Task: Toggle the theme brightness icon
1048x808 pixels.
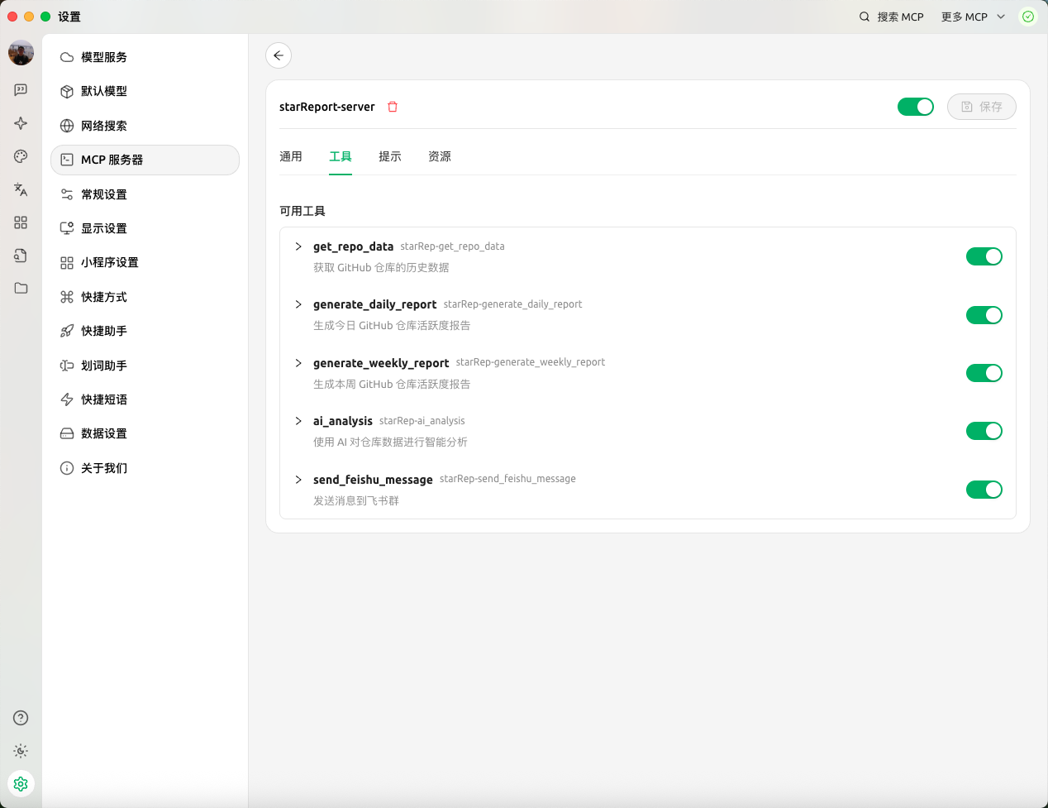Action: pos(21,751)
